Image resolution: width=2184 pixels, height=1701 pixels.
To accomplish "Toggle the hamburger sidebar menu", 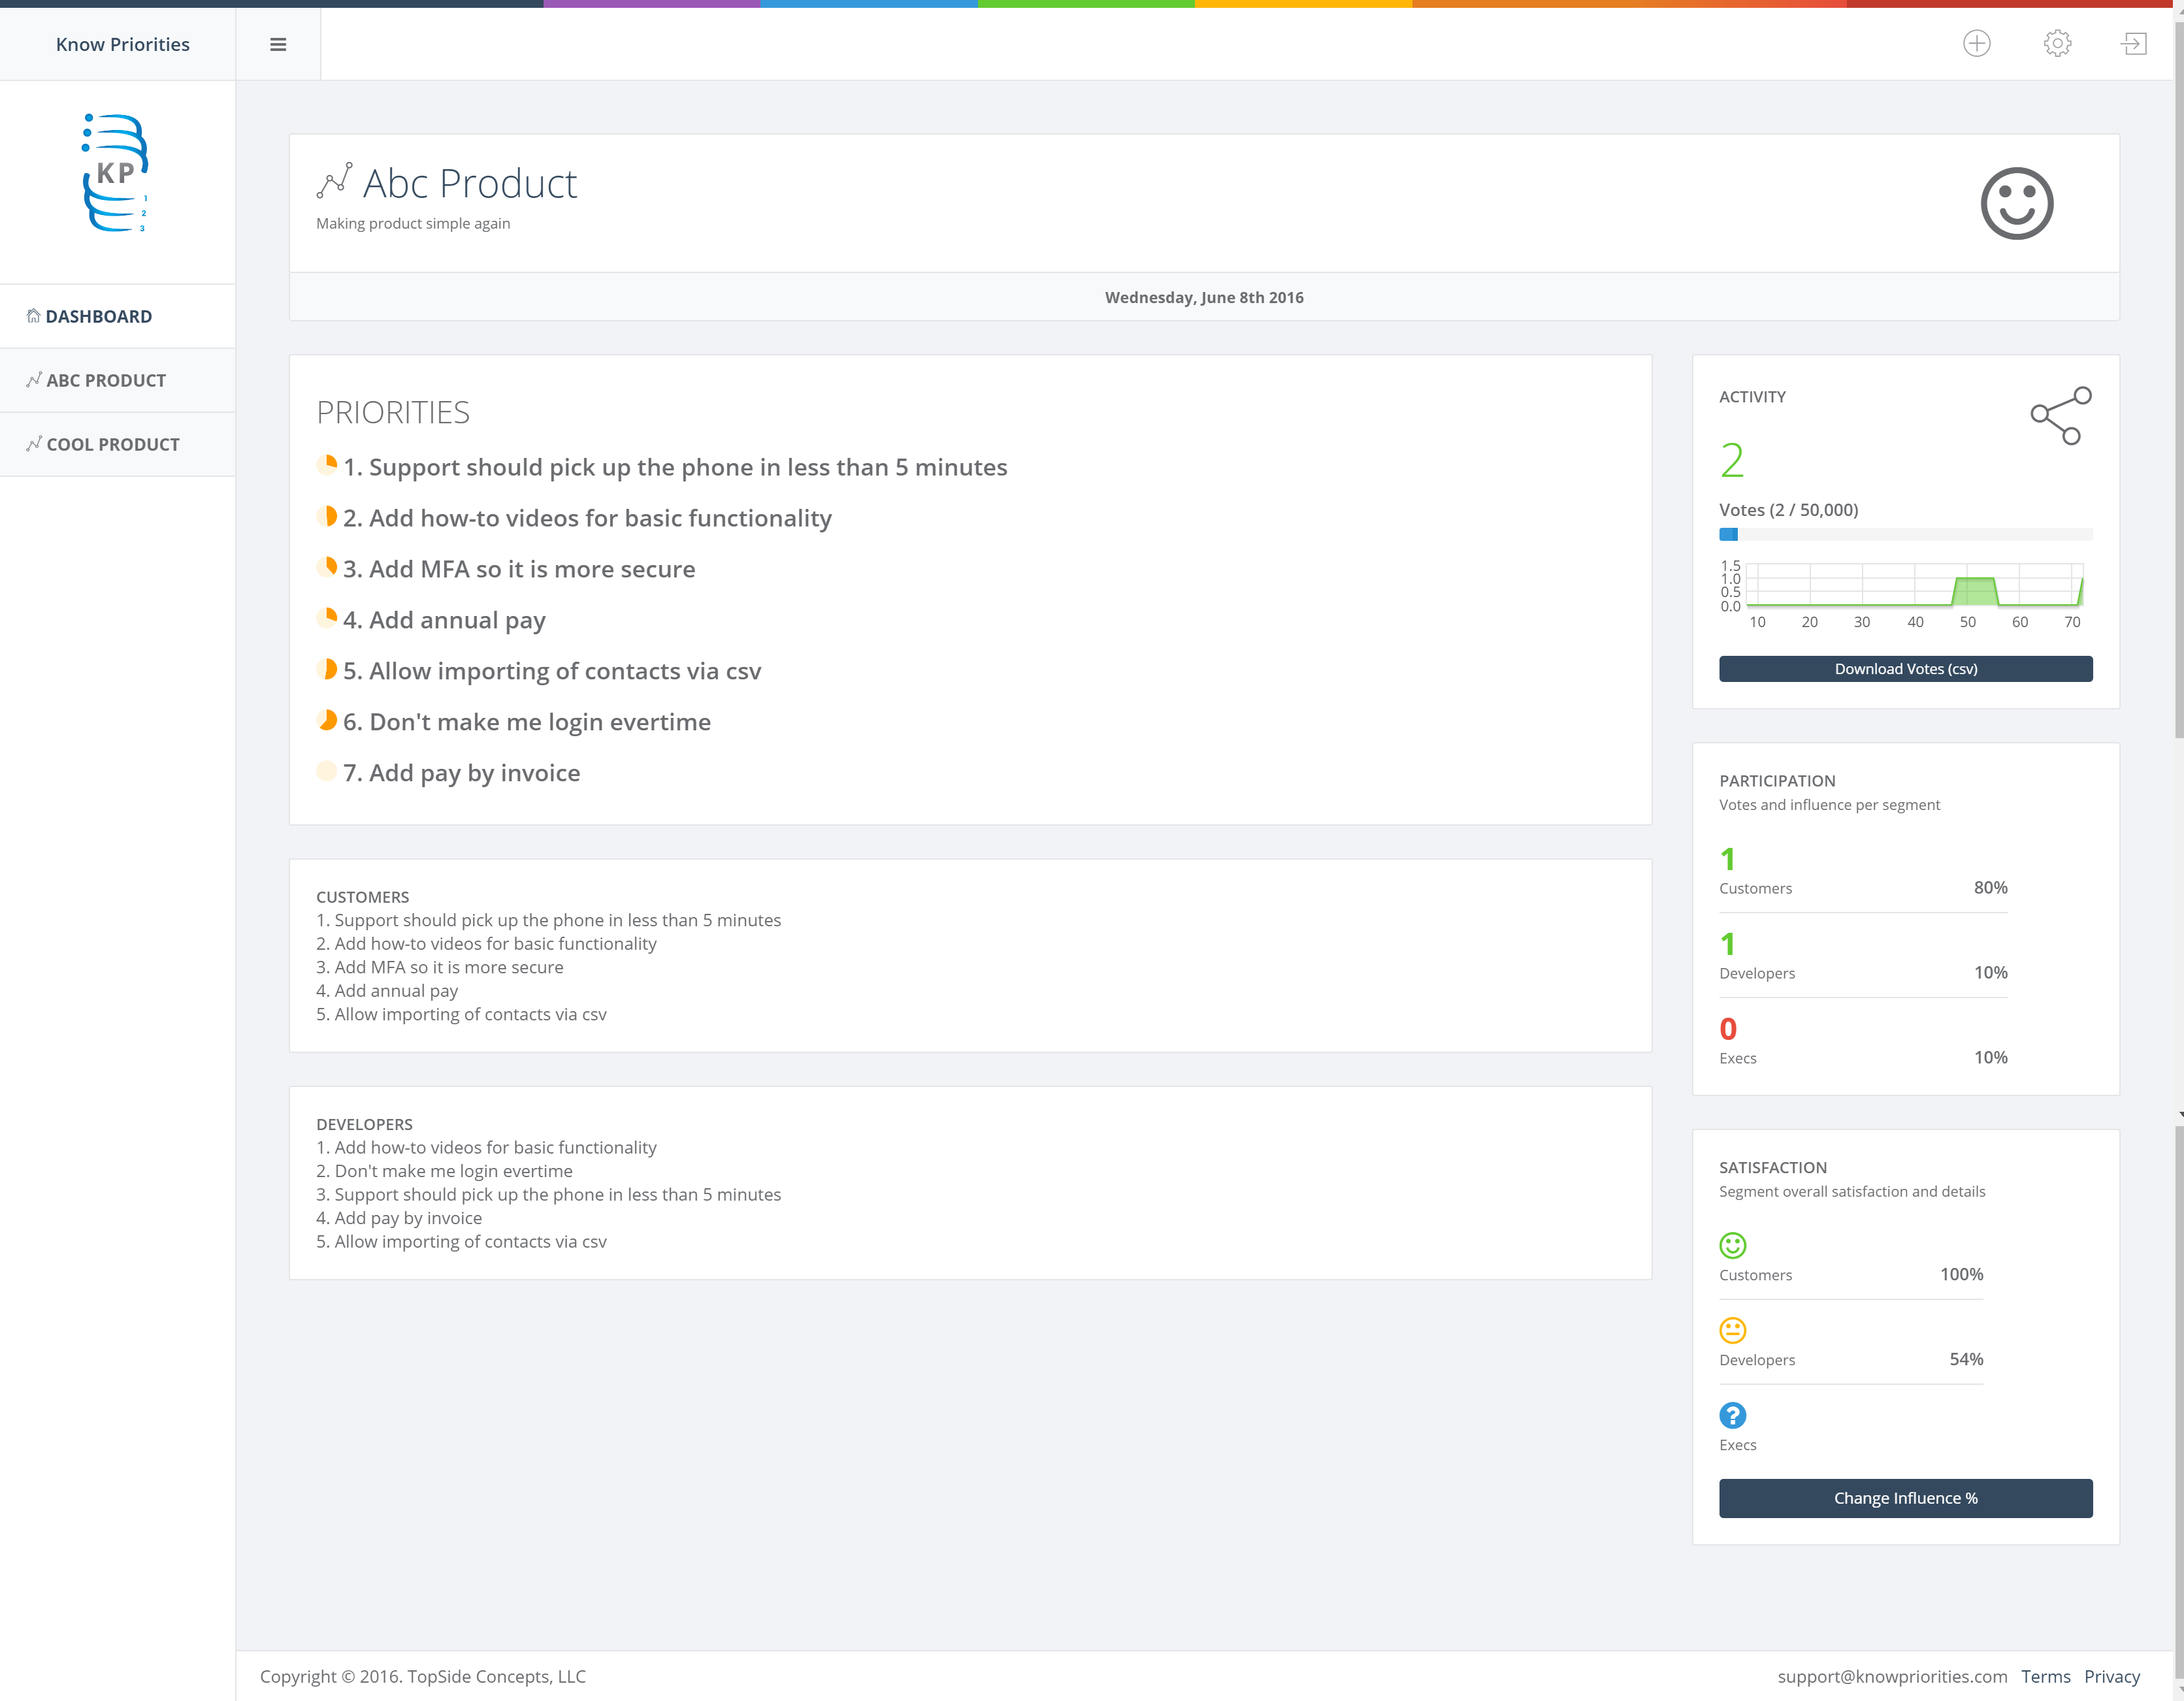I will [x=278, y=44].
